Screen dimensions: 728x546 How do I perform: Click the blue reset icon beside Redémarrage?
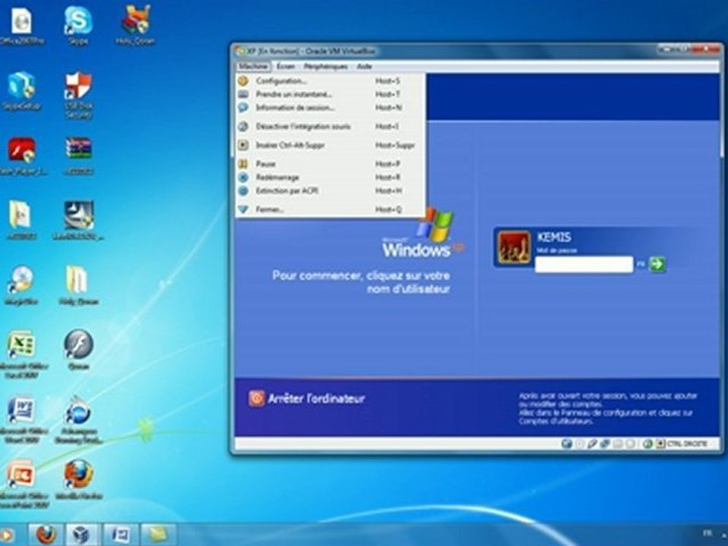point(243,177)
